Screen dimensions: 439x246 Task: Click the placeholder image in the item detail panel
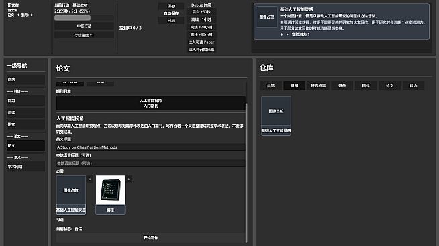pyautogui.click(x=266, y=17)
